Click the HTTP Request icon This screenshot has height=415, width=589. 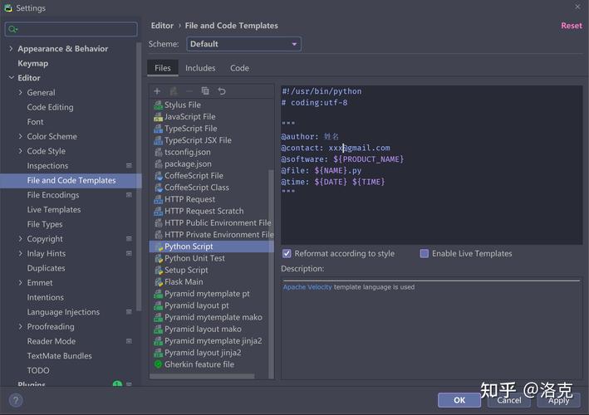click(x=158, y=200)
